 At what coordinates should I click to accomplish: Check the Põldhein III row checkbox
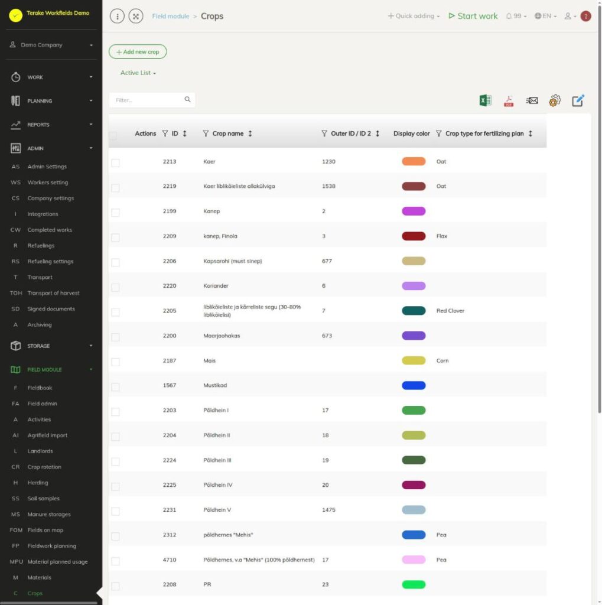pos(115,461)
